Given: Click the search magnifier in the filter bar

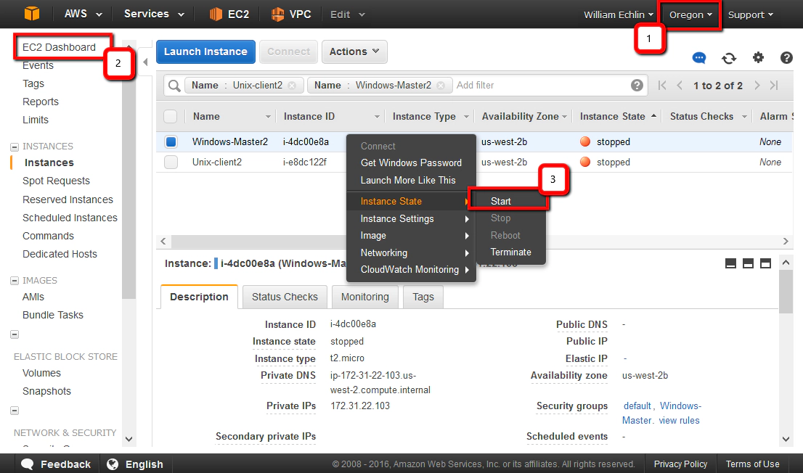Looking at the screenshot, I should [174, 85].
